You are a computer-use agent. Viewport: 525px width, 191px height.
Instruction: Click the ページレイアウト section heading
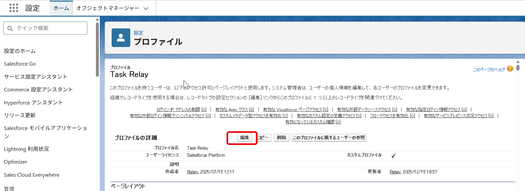point(128,186)
